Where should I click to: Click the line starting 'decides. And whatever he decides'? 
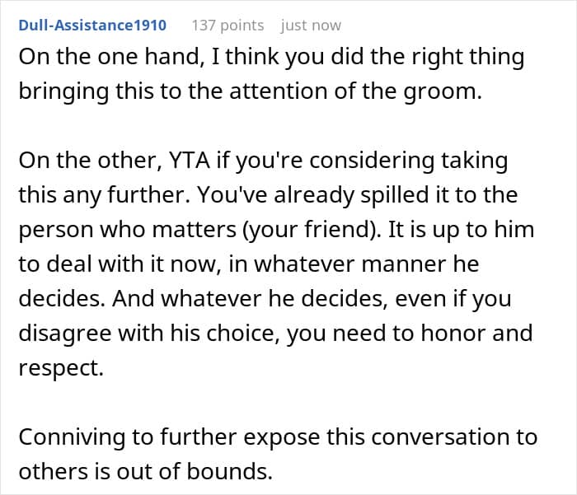[x=265, y=299]
